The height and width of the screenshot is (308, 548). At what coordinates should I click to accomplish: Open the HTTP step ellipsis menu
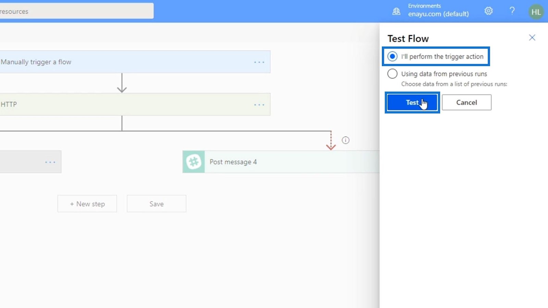[259, 105]
